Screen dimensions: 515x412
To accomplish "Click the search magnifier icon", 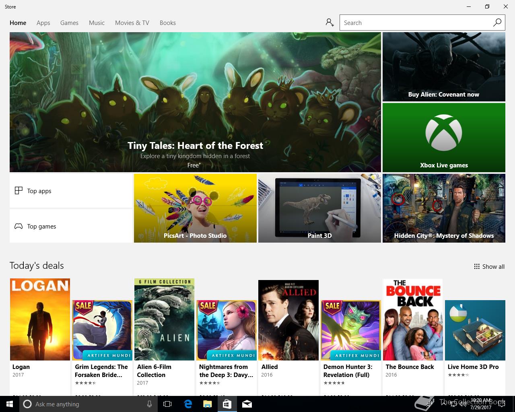I will 497,23.
